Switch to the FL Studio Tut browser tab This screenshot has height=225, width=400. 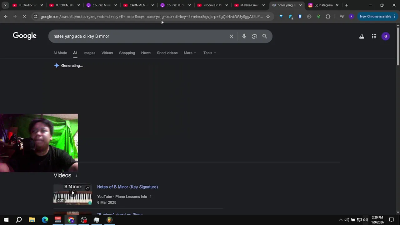(27, 5)
